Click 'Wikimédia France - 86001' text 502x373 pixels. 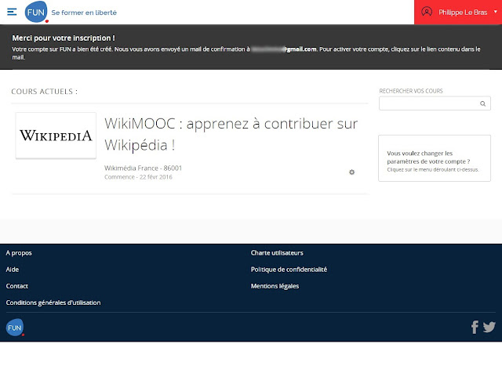click(x=143, y=168)
